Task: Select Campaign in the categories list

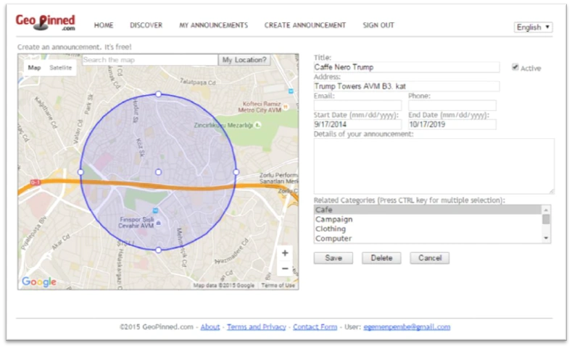Action: [428, 219]
